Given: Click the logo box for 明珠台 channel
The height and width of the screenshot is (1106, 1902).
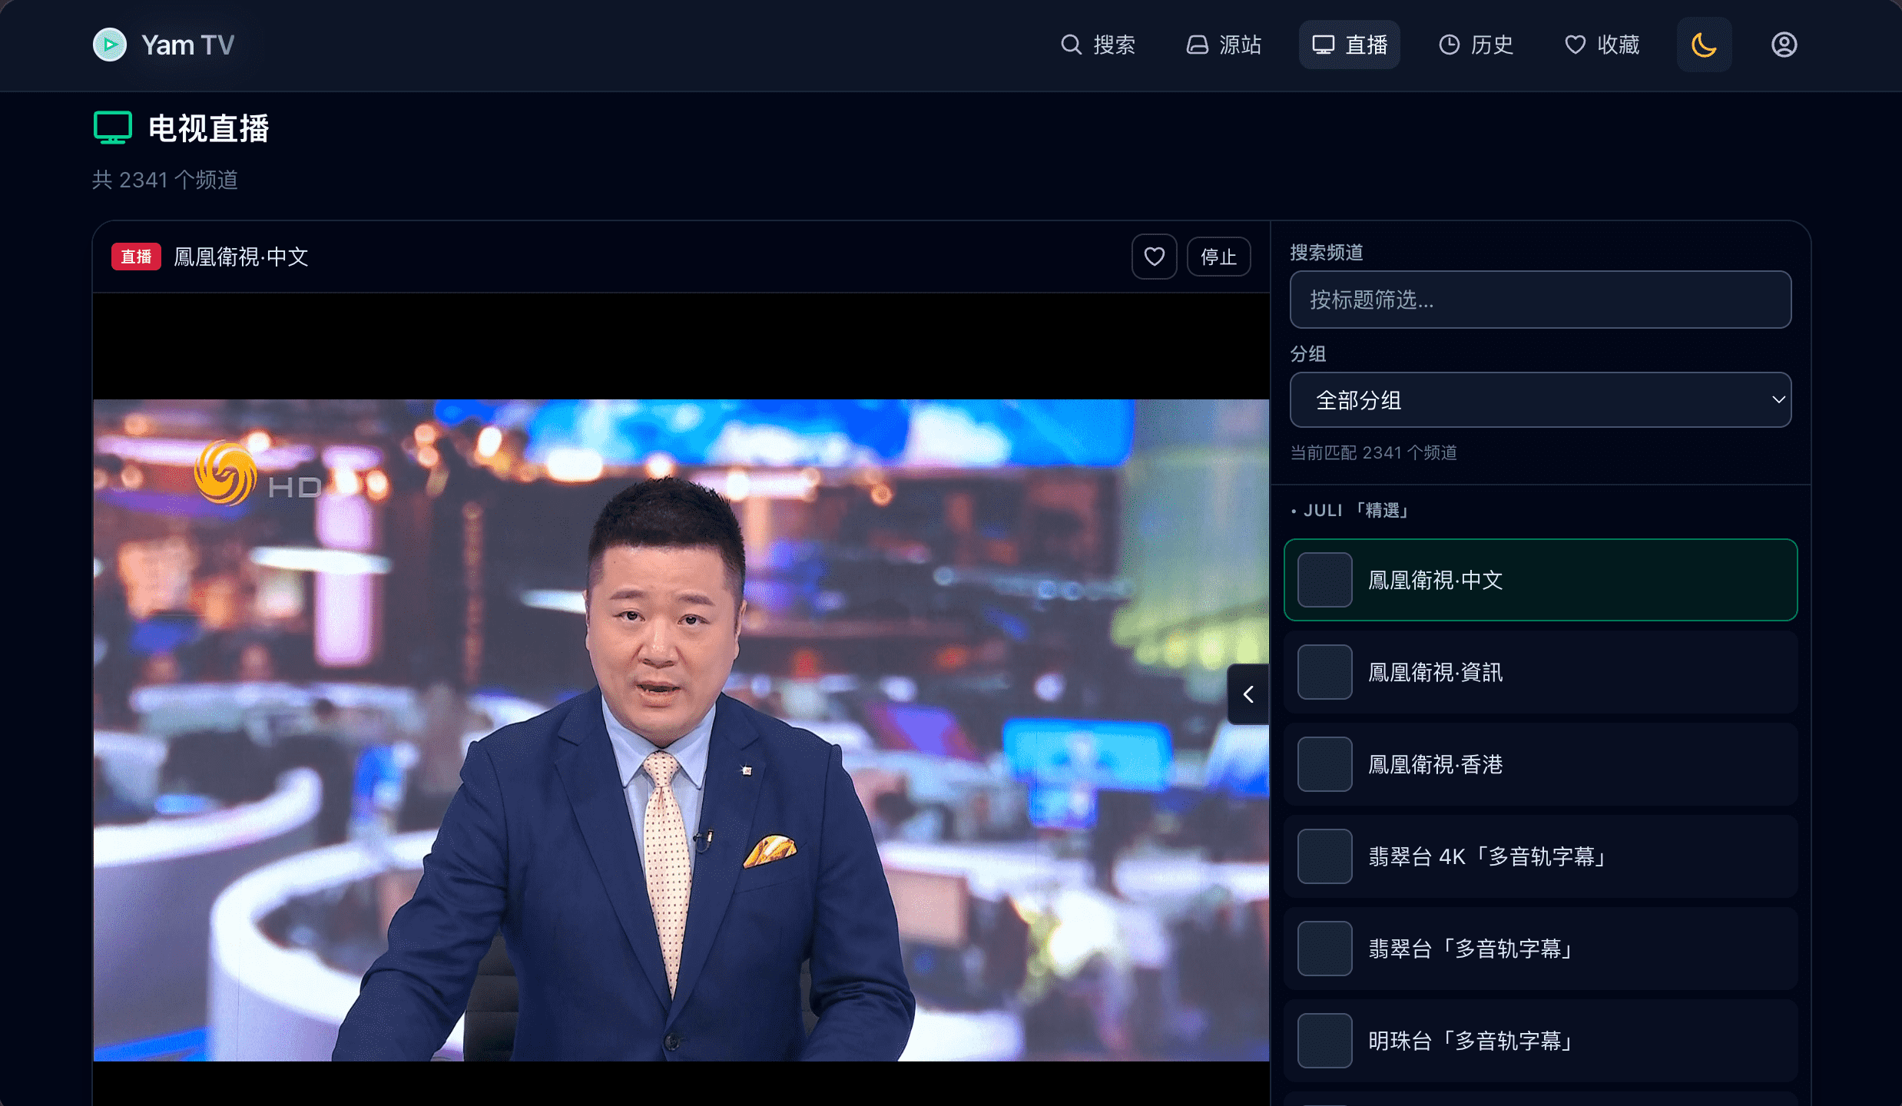Looking at the screenshot, I should 1324,1041.
